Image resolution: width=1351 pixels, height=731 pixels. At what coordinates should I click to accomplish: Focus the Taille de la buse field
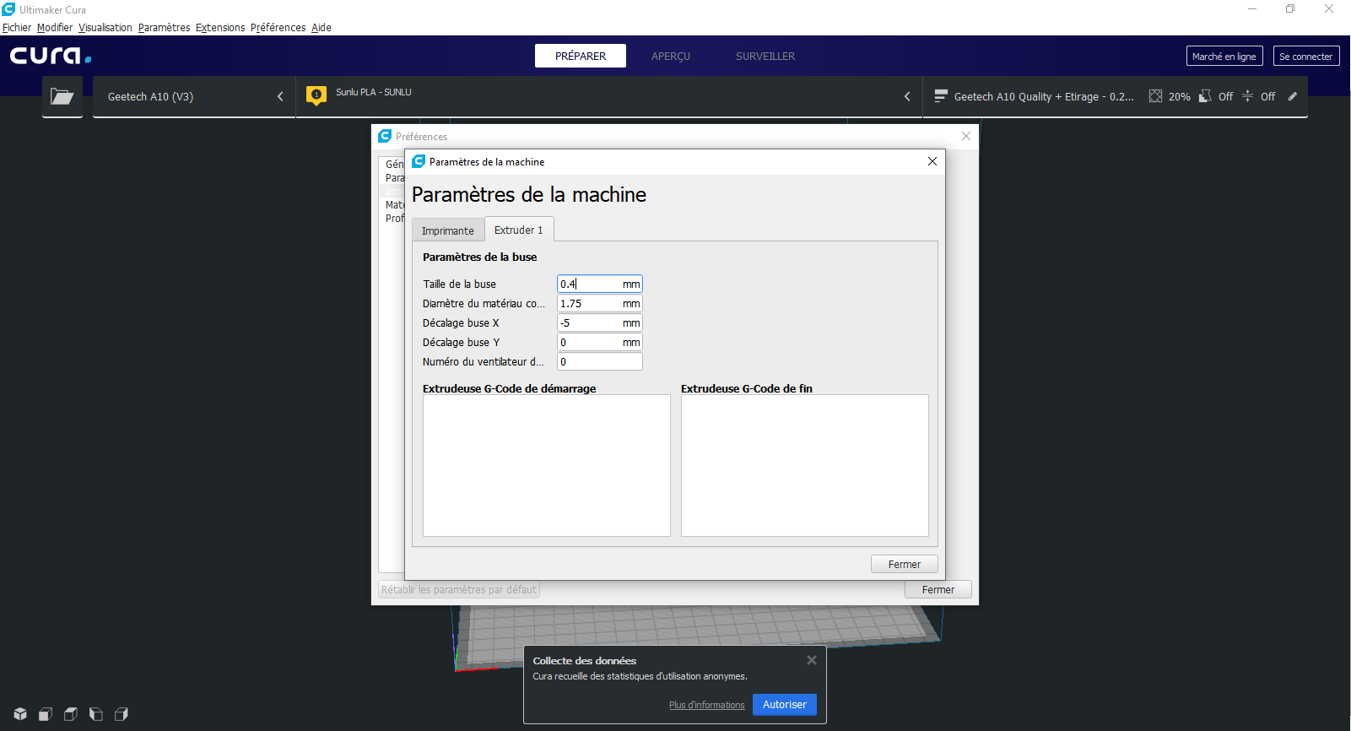(600, 284)
